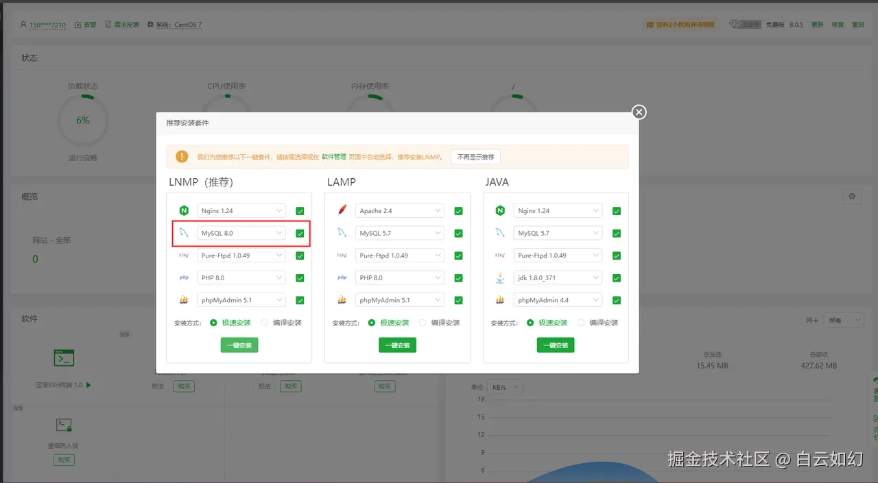Image resolution: width=878 pixels, height=483 pixels.
Task: Open Pure-Ftpd 1.0.49 dropdown in JAVA
Action: [558, 256]
